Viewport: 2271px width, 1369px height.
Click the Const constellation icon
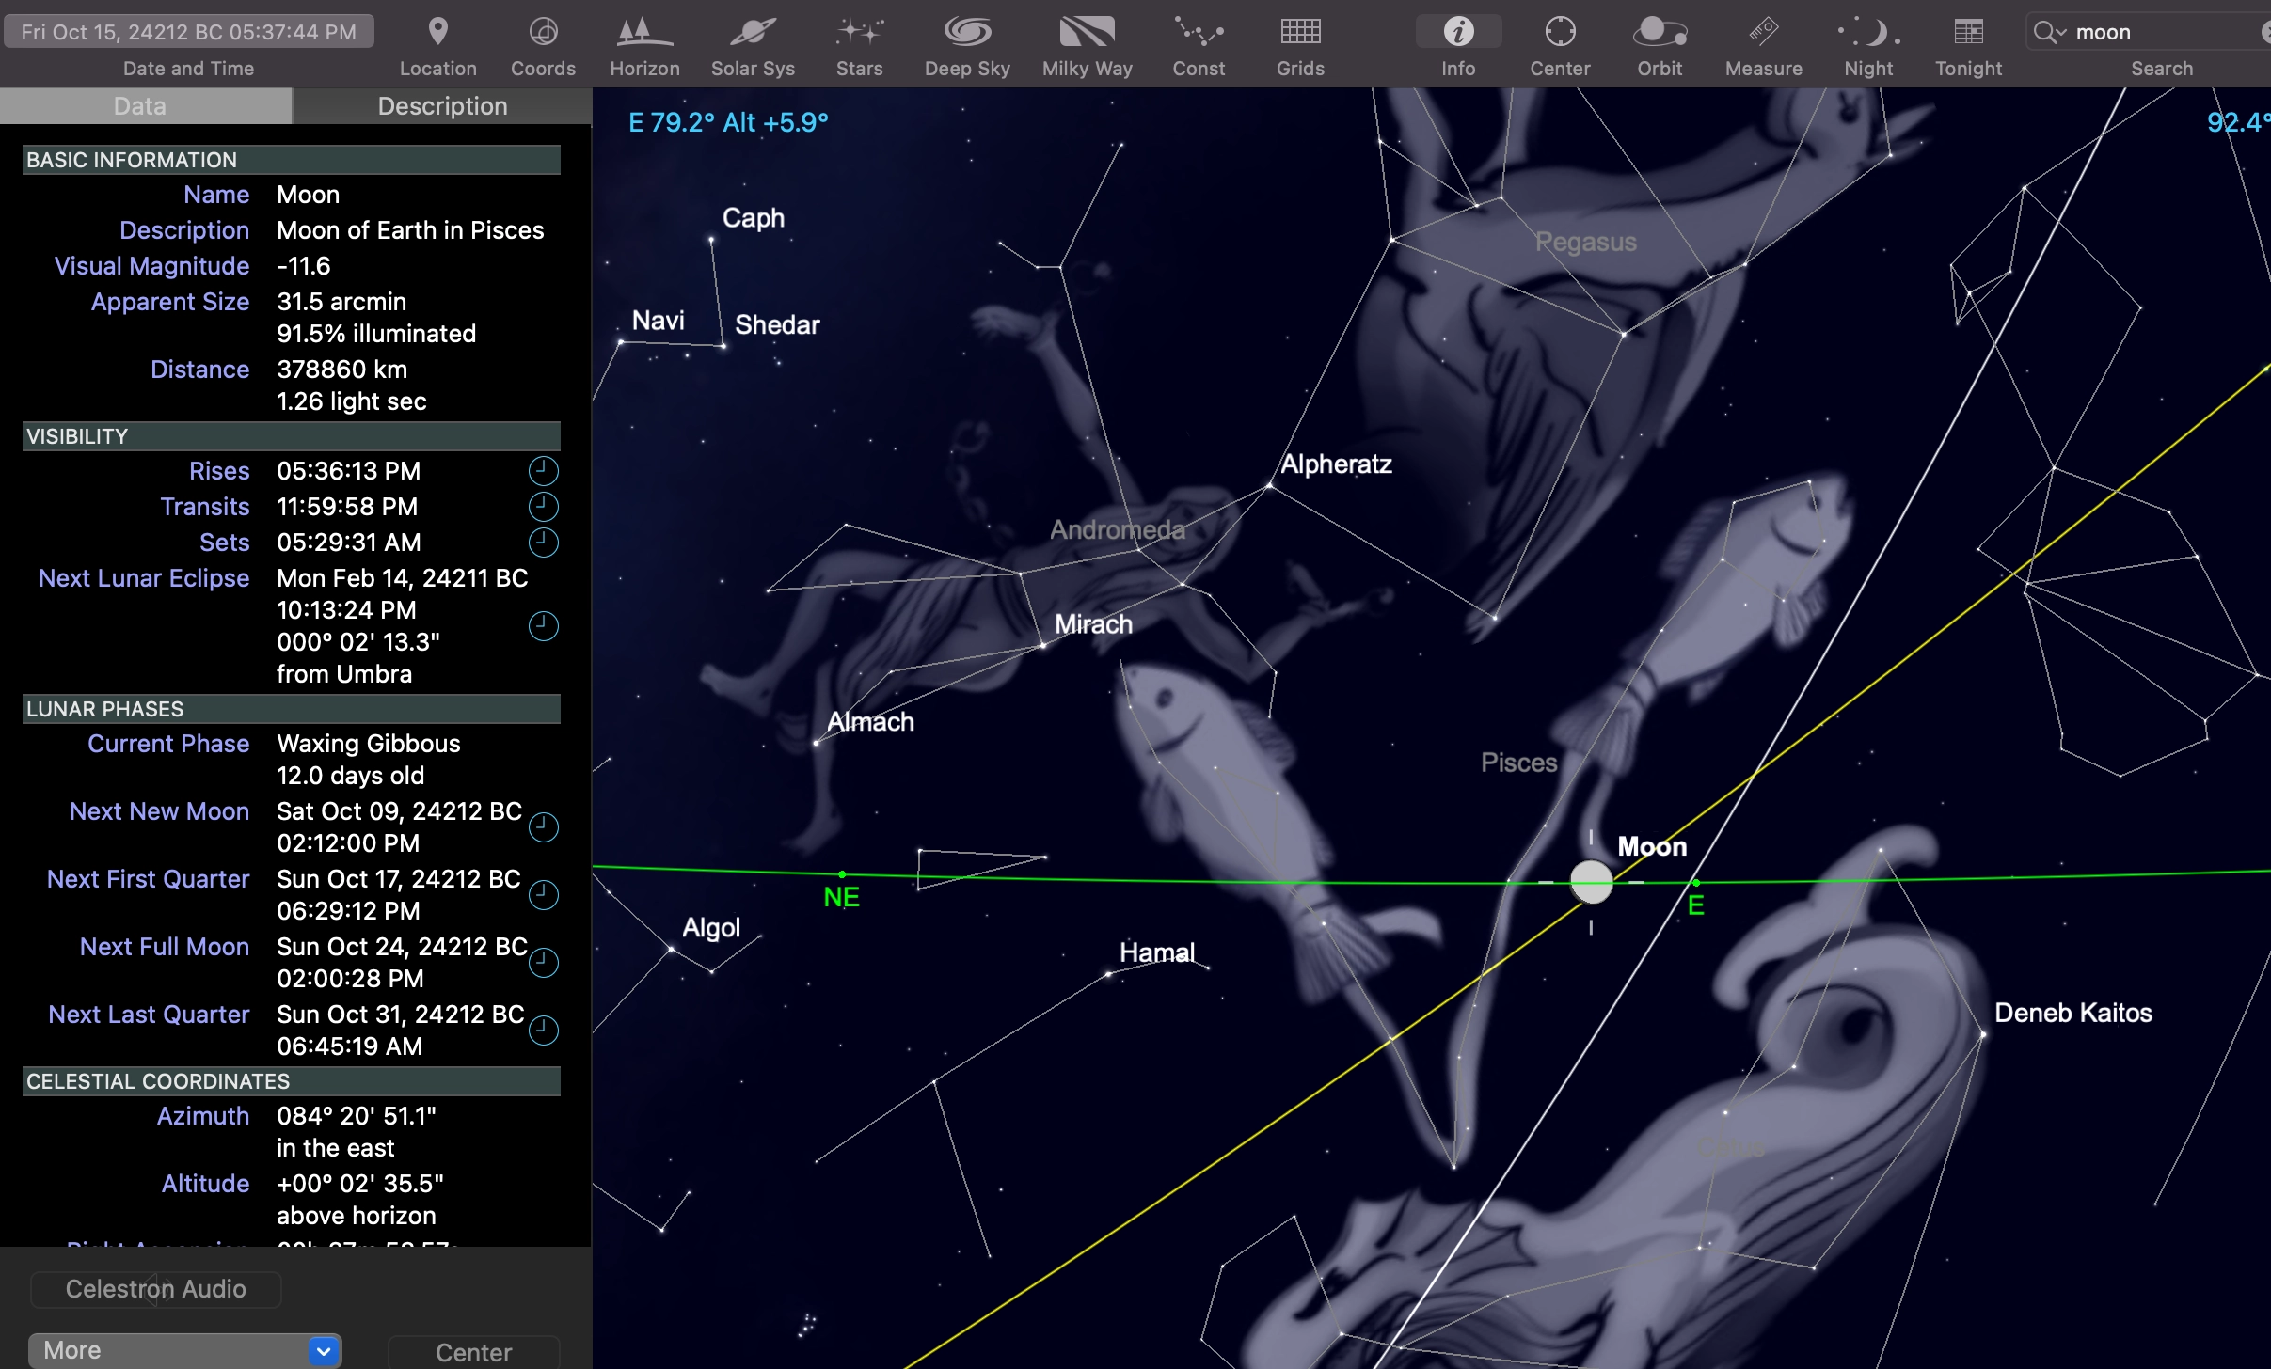coord(1199,32)
